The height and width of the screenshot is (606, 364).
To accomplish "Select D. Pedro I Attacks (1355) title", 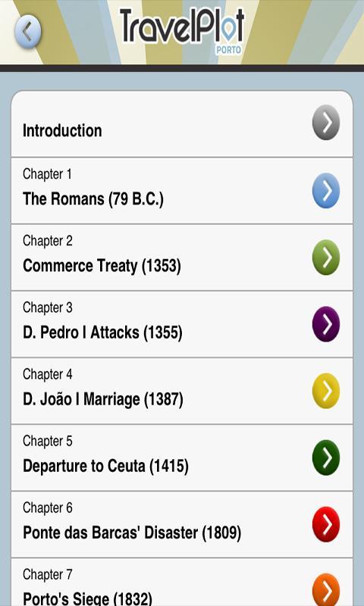I will tap(102, 333).
